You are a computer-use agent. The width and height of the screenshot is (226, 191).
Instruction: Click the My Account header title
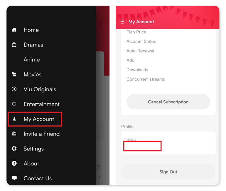pyautogui.click(x=141, y=22)
